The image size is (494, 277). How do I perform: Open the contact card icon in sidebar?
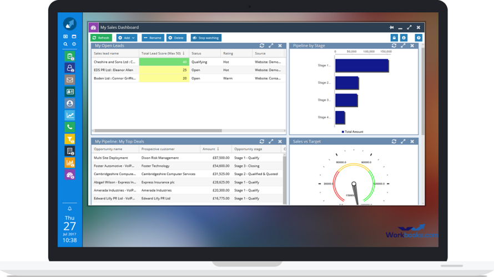[x=69, y=91]
